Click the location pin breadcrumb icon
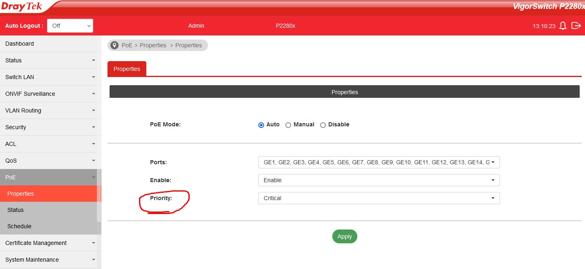 114,45
